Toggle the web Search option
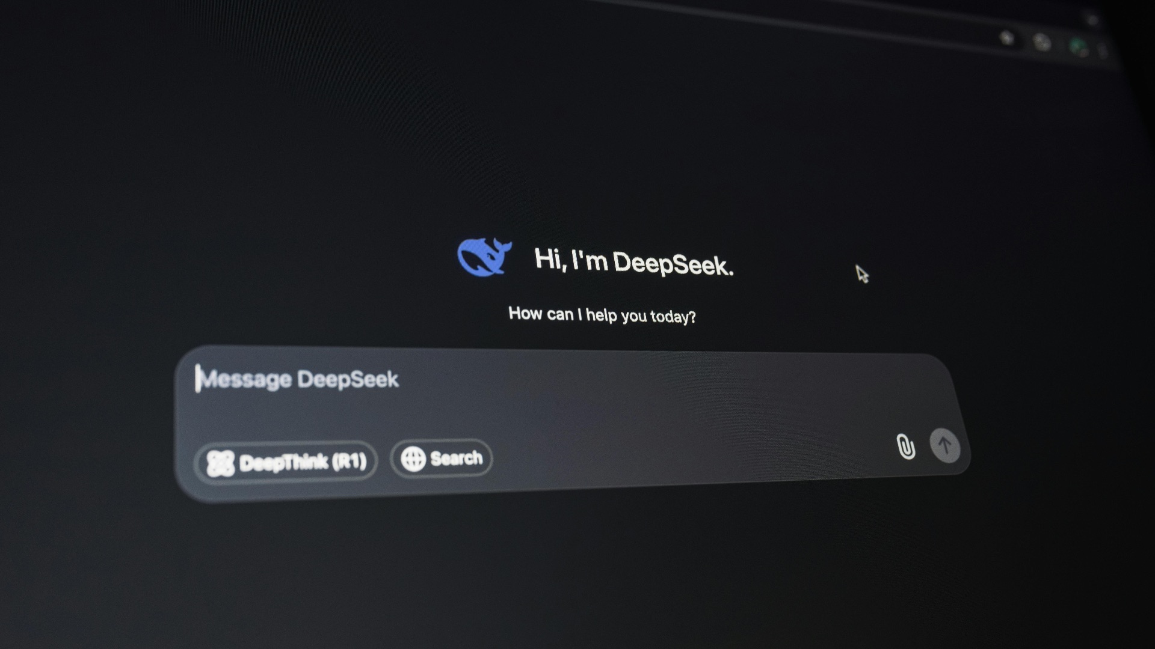The image size is (1155, 649). [442, 459]
